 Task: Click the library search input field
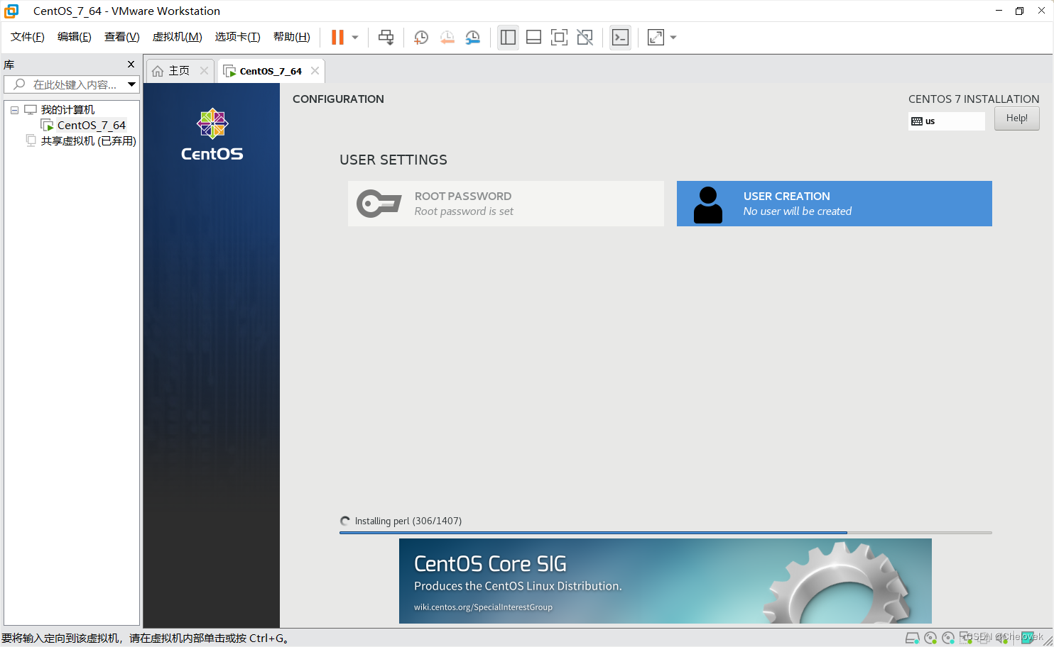[x=65, y=84]
